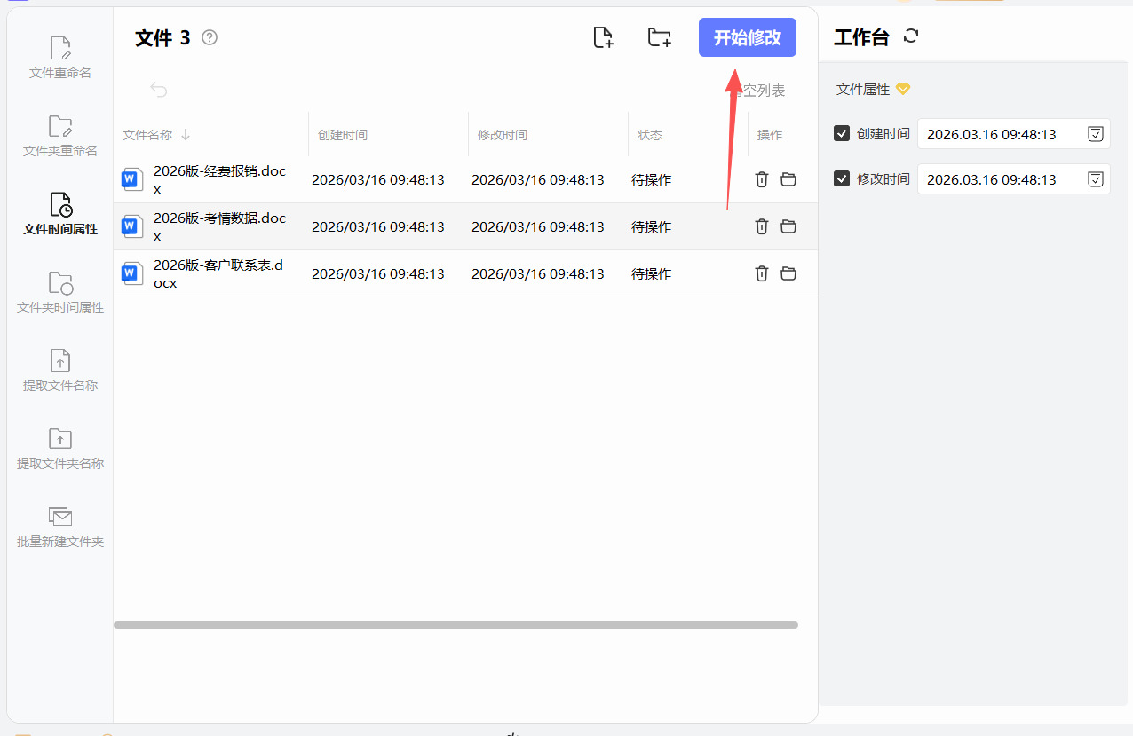
Task: Select file name 2026版-客户联系表.docx
Action: pyautogui.click(x=218, y=273)
